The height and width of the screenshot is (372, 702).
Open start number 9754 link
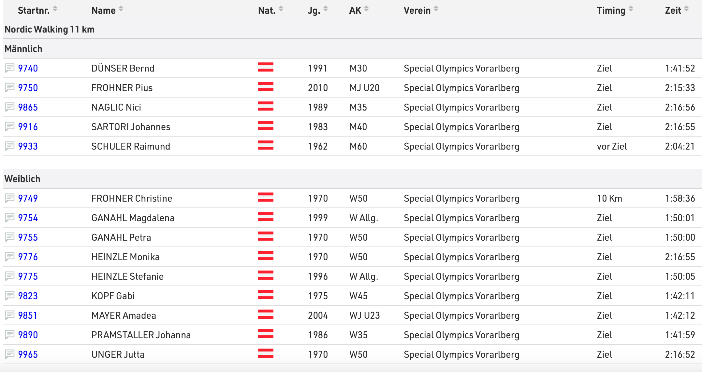28,218
